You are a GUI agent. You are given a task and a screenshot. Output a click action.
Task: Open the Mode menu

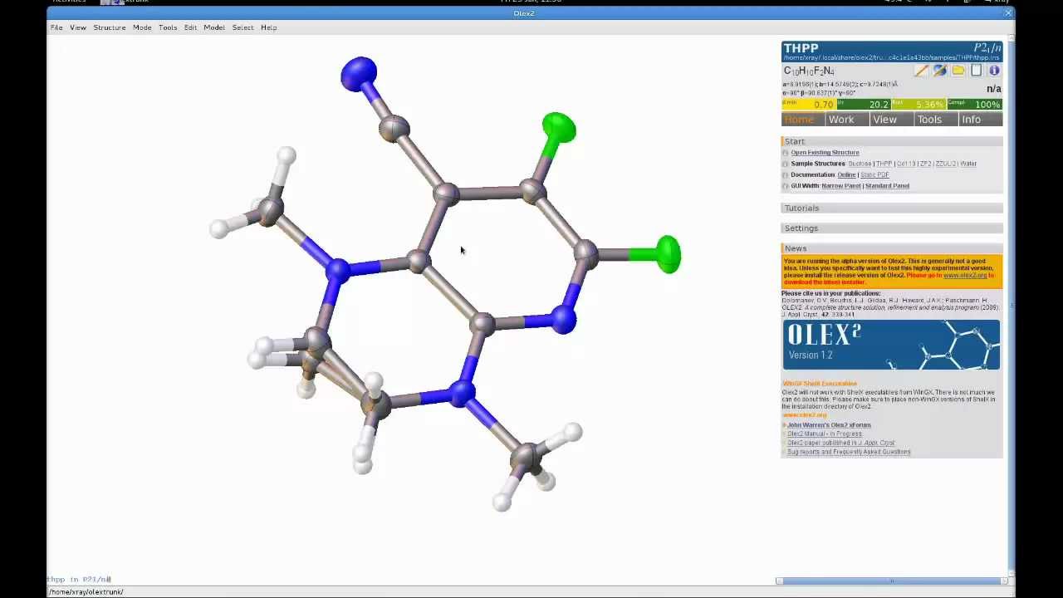pos(142,27)
